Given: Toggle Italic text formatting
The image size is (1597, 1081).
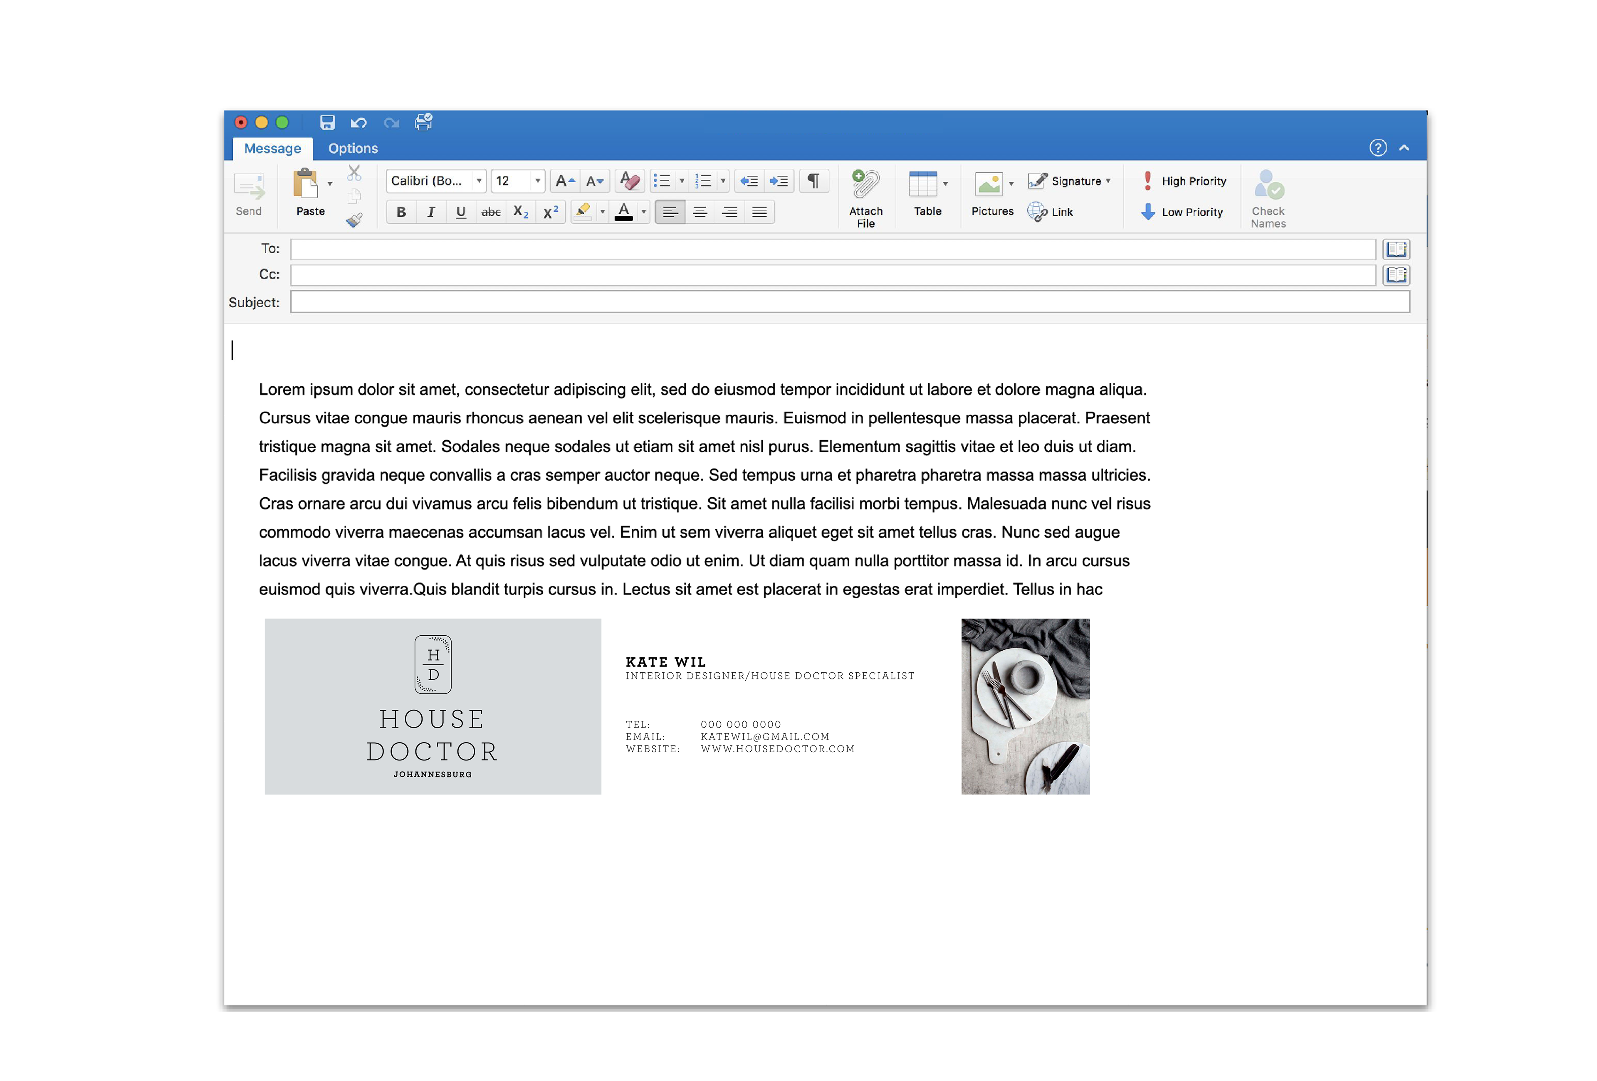Looking at the screenshot, I should [431, 212].
